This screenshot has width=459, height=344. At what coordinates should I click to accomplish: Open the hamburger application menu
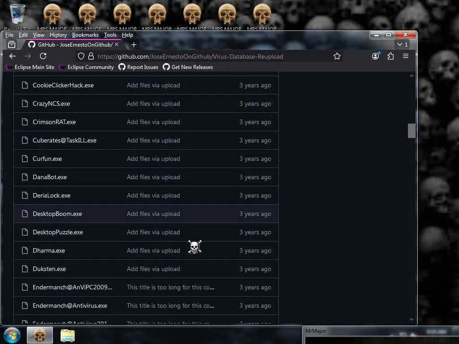(405, 56)
